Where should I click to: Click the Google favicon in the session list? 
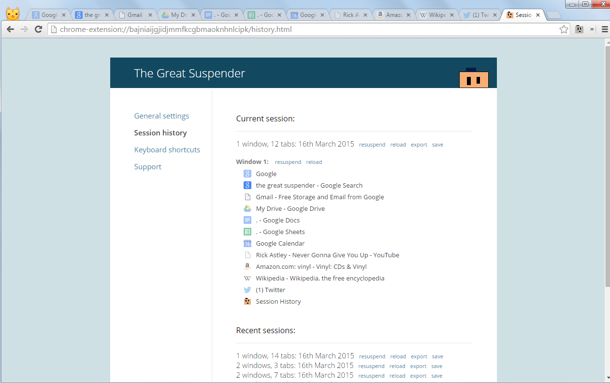click(247, 174)
